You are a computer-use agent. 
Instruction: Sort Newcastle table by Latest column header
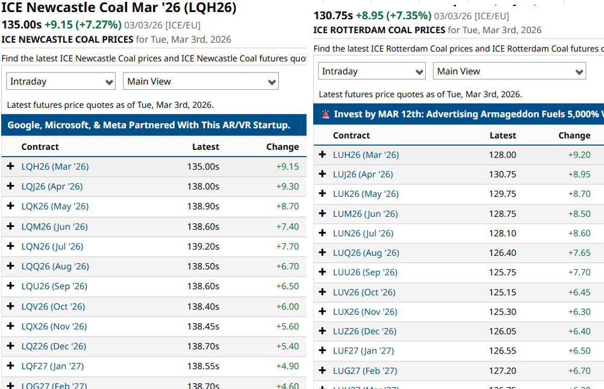[205, 147]
